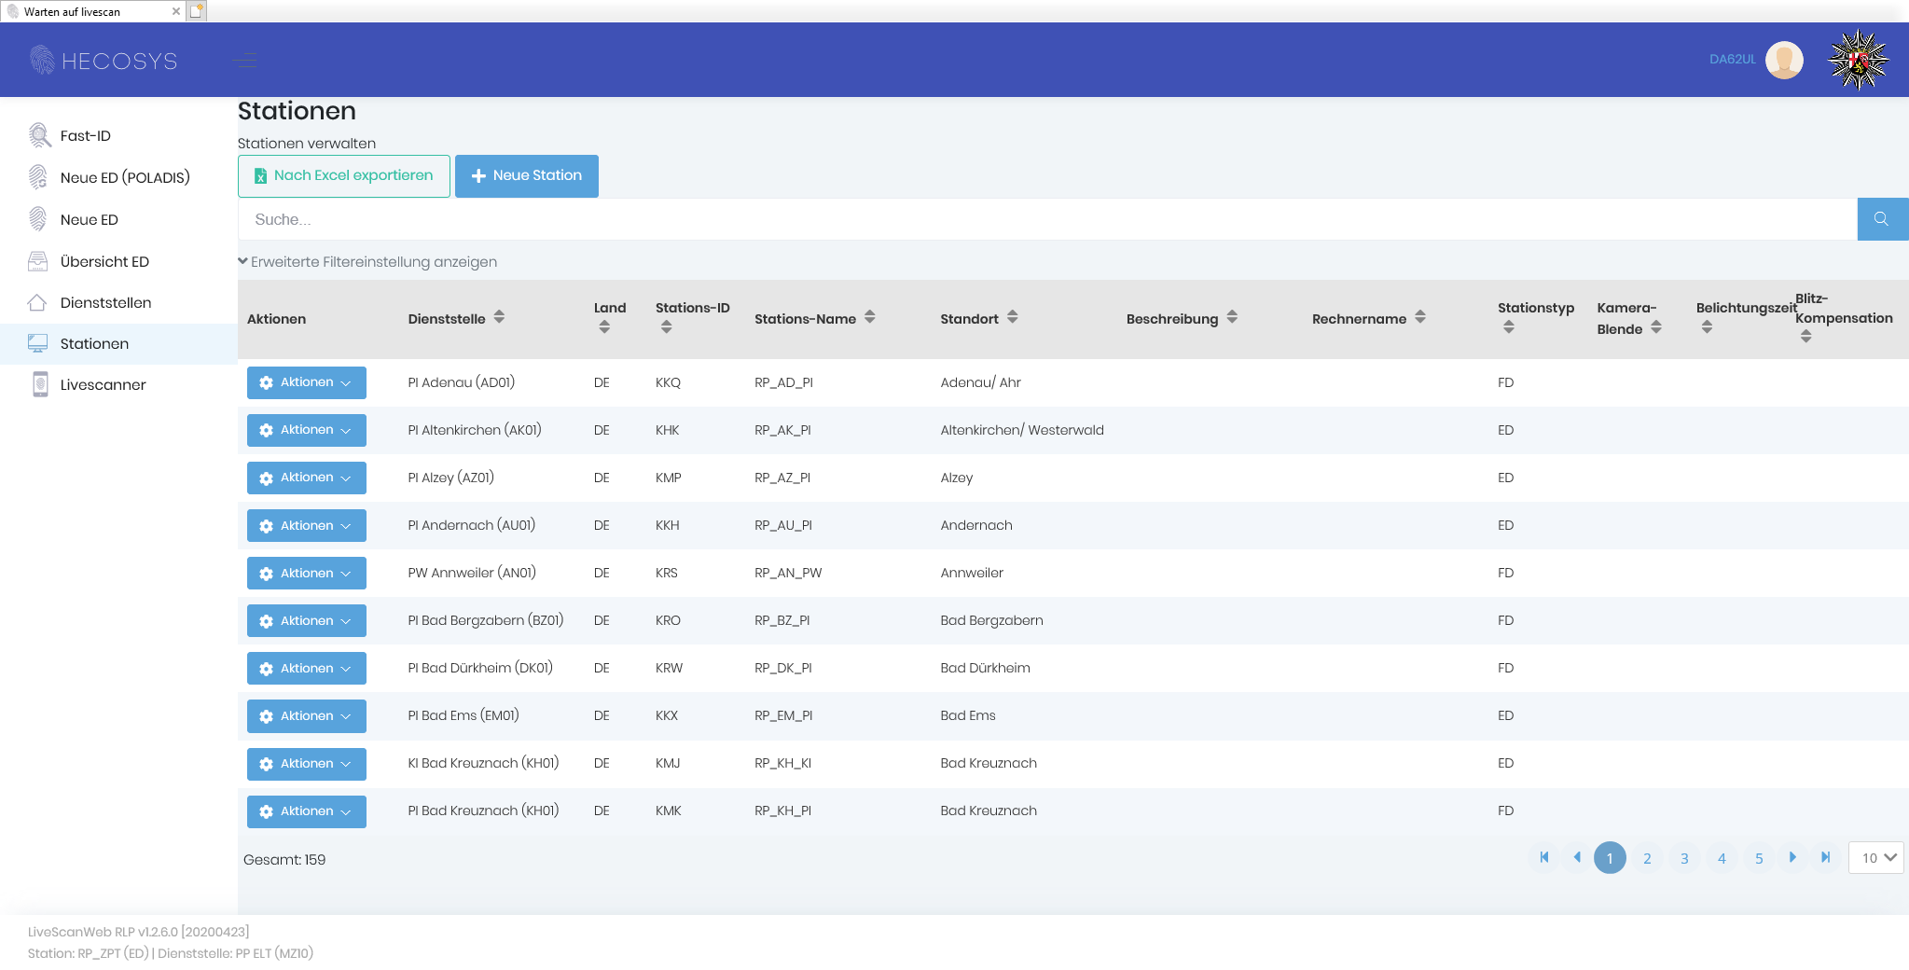Sort table by Standort column
The width and height of the screenshot is (1909, 970).
pyautogui.click(x=1012, y=318)
